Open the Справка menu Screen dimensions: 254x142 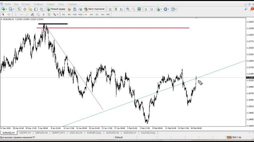72,4
